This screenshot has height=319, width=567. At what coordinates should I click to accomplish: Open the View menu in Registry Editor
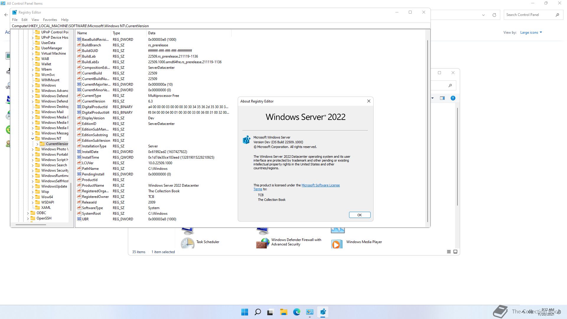click(x=35, y=20)
